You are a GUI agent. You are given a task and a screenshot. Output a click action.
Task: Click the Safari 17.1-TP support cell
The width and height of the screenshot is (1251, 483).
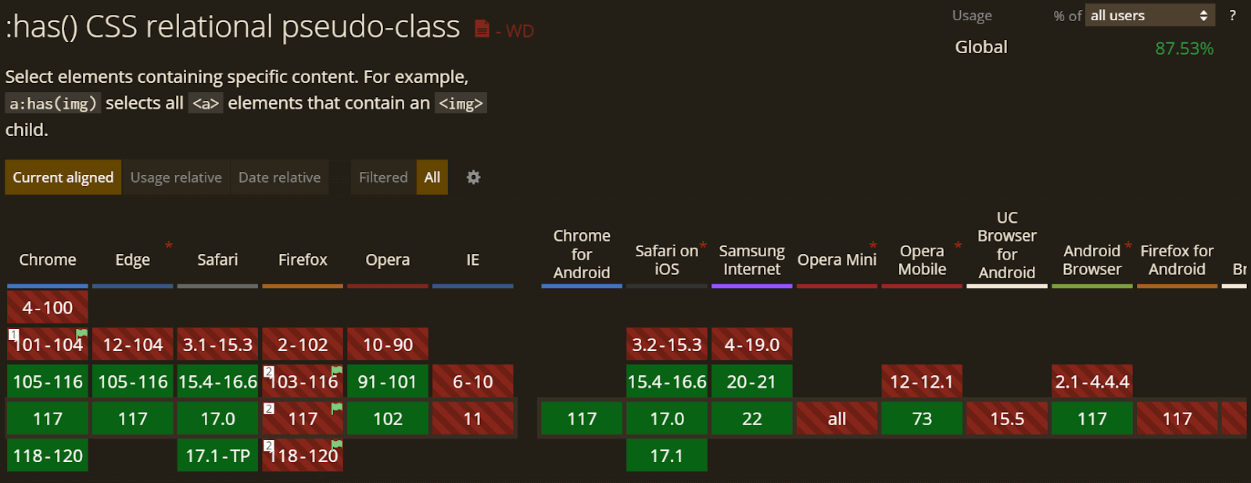tap(217, 455)
